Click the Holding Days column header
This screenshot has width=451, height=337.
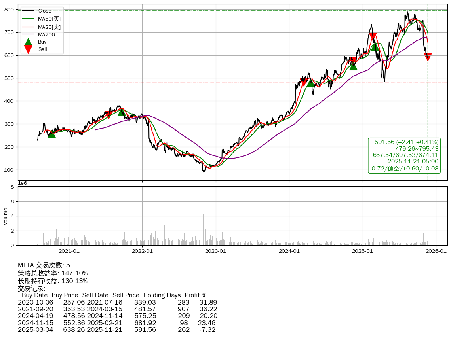[162, 295]
